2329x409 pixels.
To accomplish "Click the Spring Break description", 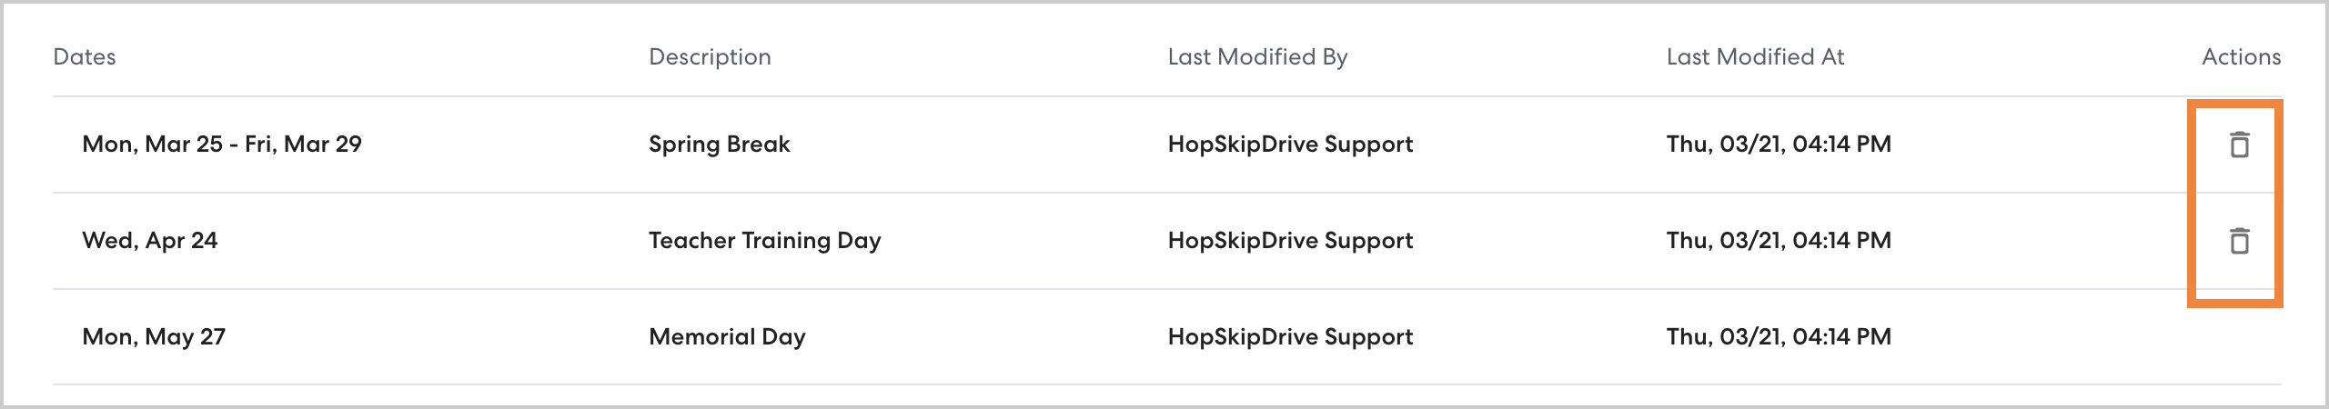I will pyautogui.click(x=719, y=144).
